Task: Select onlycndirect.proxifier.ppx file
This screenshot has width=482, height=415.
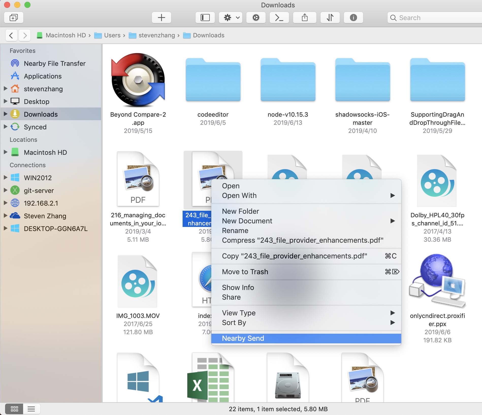Action: tap(437, 281)
